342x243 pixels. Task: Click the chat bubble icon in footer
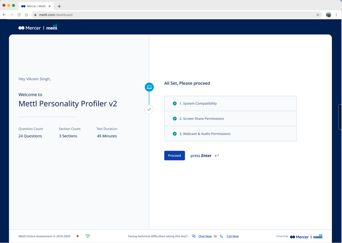pos(194,236)
